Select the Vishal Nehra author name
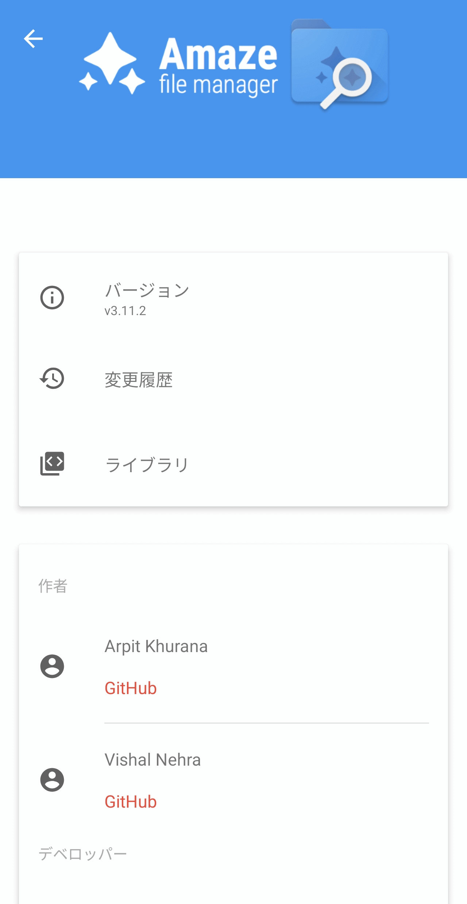467x904 pixels. click(x=153, y=760)
